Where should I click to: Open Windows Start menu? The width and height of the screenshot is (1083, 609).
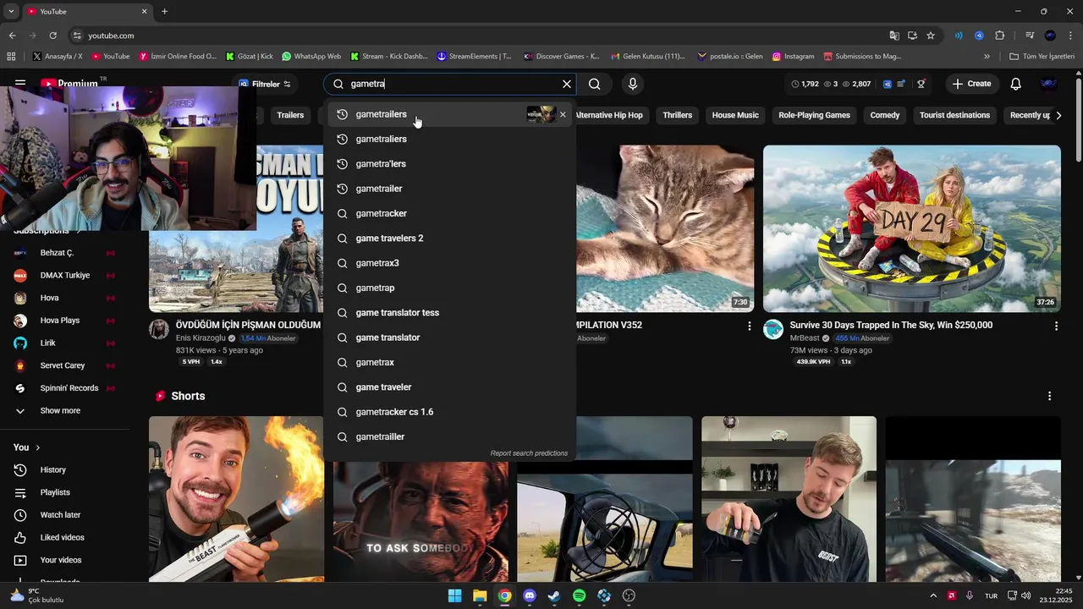click(x=455, y=595)
